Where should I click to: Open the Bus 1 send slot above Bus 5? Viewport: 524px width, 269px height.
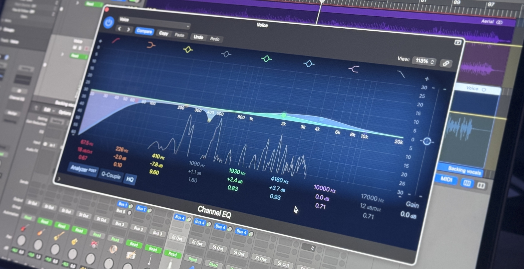tap(122, 204)
